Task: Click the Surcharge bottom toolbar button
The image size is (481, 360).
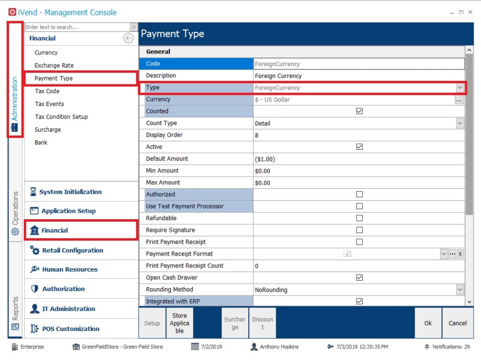Action: coord(235,323)
